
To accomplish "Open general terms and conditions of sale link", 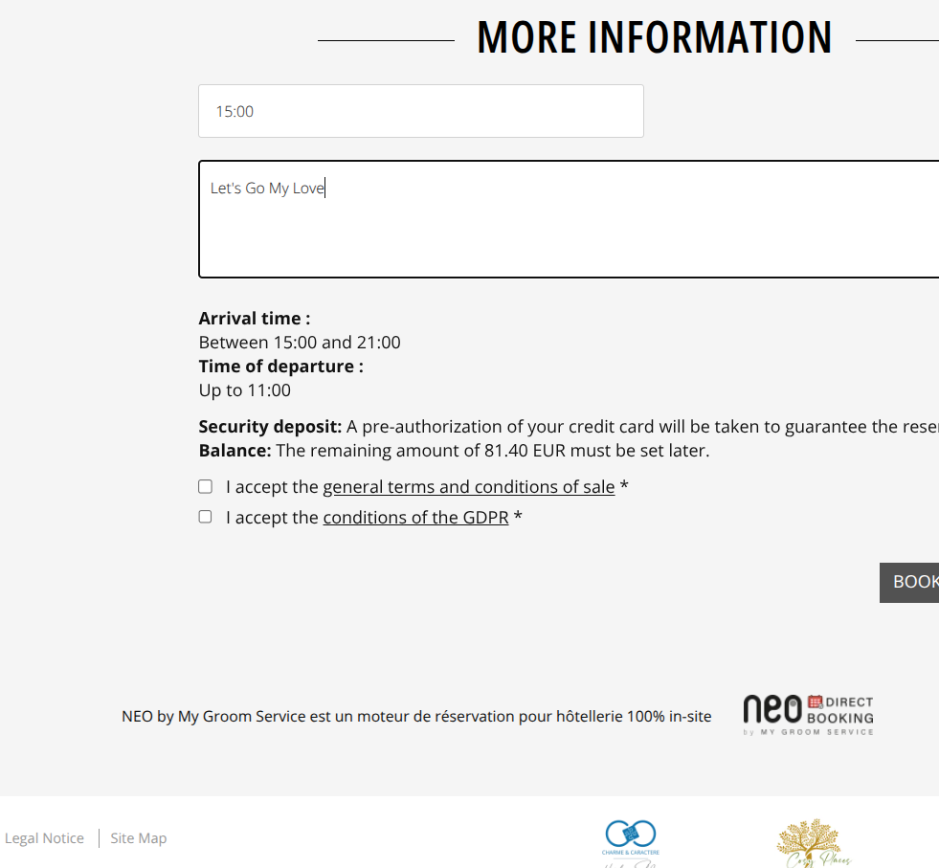I will click(468, 487).
